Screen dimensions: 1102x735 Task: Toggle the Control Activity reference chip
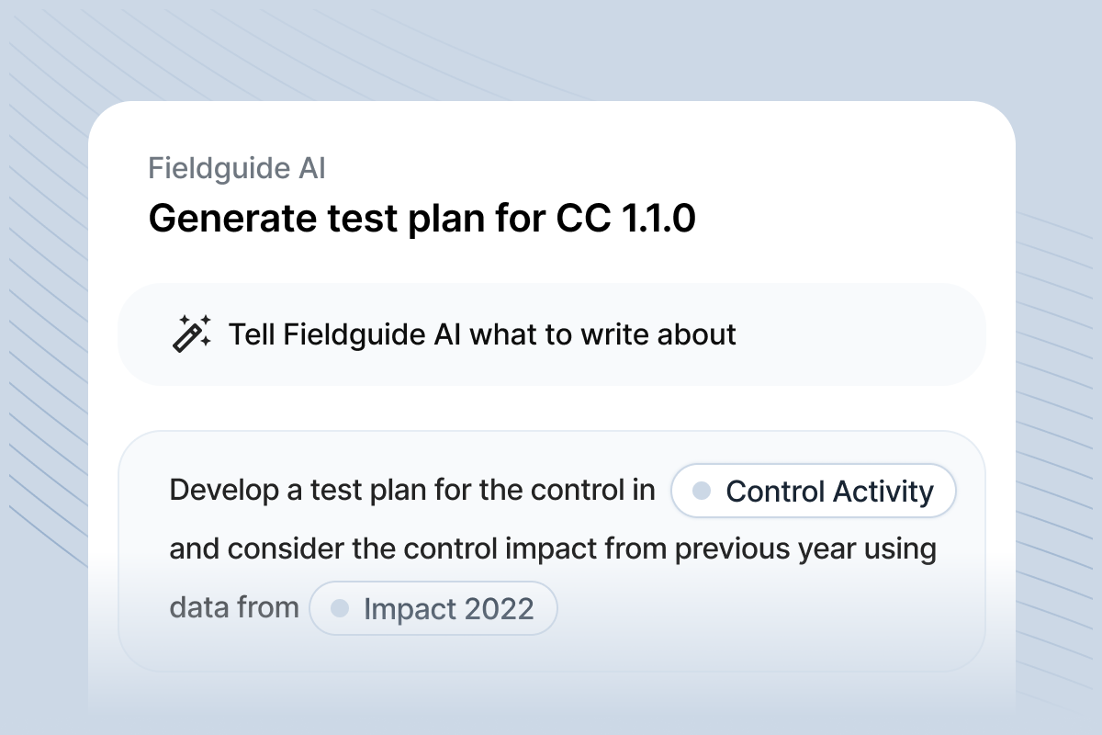814,491
